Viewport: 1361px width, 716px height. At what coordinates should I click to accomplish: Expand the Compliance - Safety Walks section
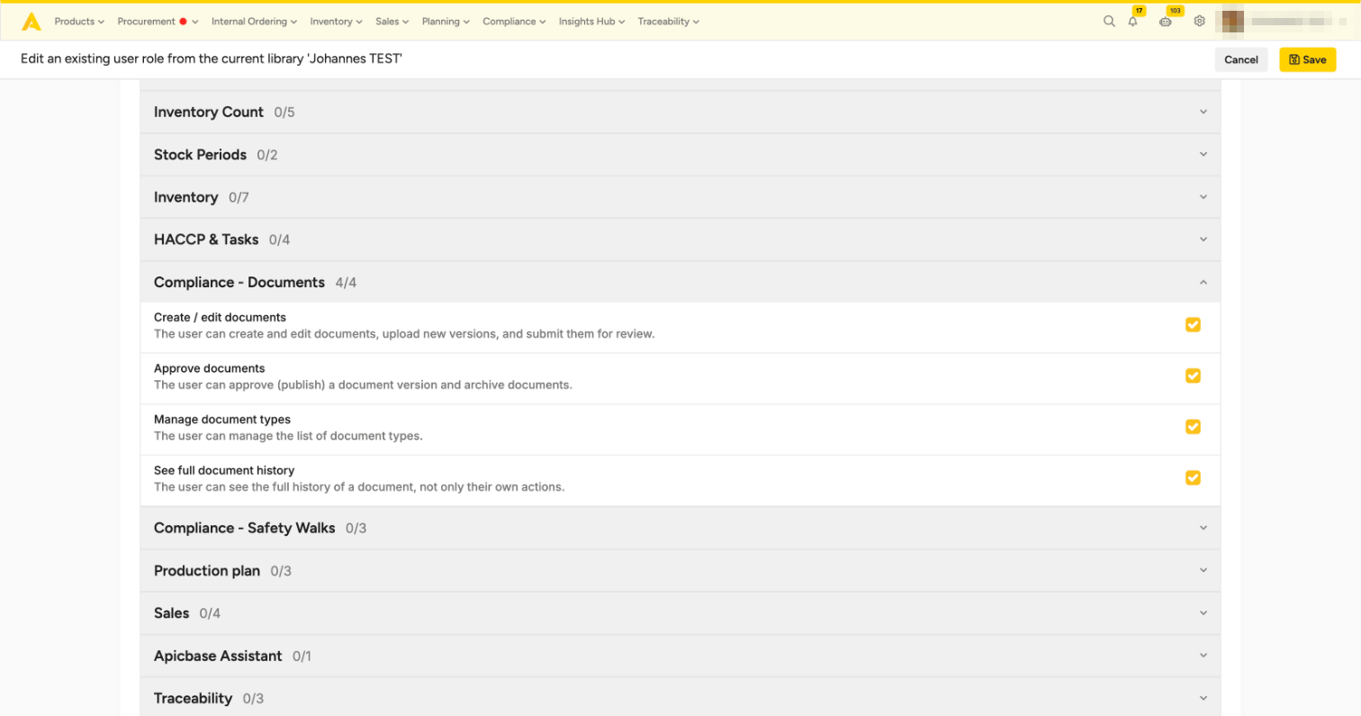[680, 529]
